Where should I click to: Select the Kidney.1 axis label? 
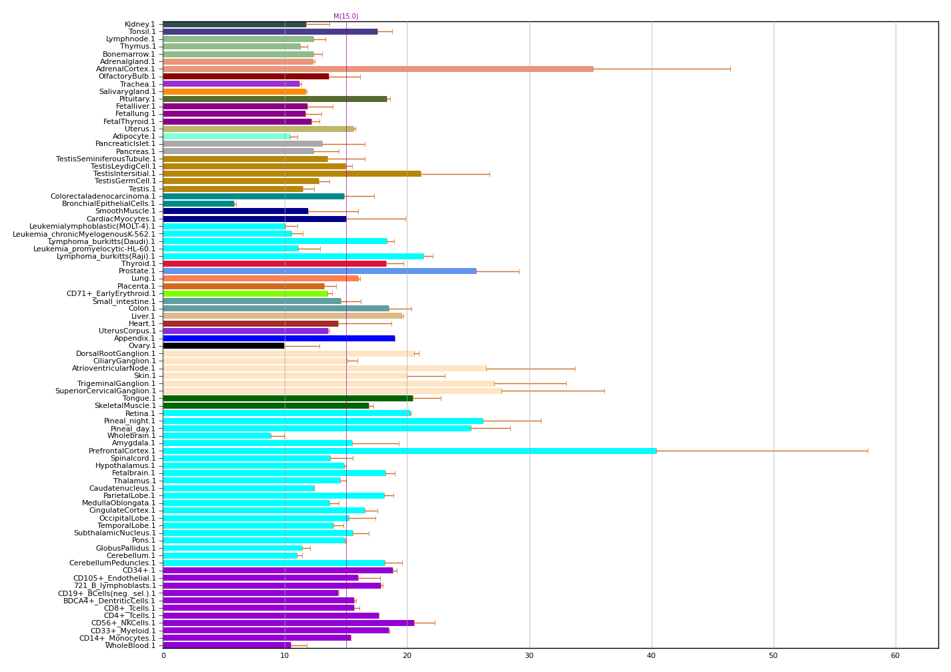click(140, 25)
